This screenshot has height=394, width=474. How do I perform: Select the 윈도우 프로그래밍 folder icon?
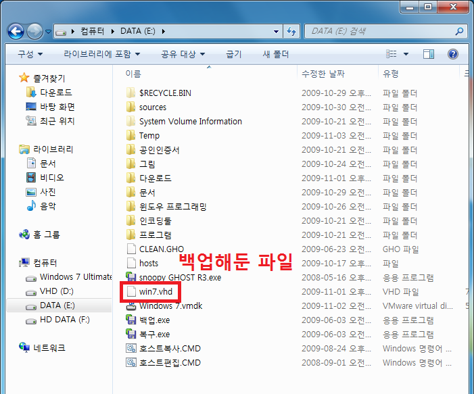(131, 206)
